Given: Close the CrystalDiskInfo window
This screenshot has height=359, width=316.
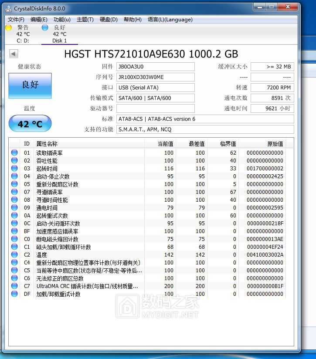Looking at the screenshot, I should tap(288, 7).
